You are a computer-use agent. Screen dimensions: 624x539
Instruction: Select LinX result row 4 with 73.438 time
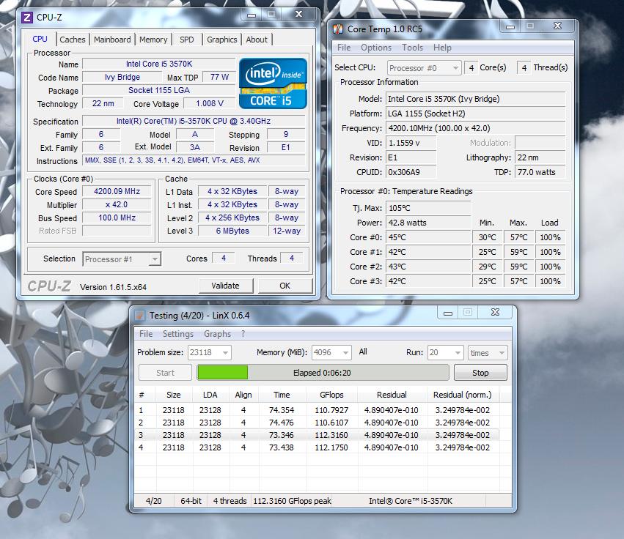[x=317, y=447]
